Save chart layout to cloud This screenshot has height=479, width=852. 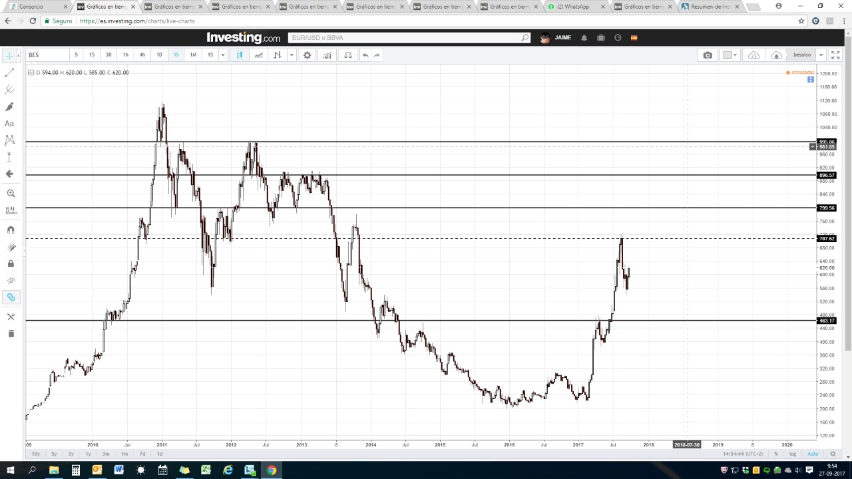click(776, 55)
